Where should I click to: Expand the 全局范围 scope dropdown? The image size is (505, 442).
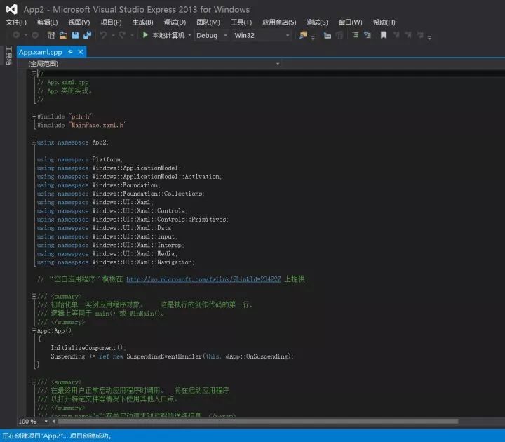(278, 64)
